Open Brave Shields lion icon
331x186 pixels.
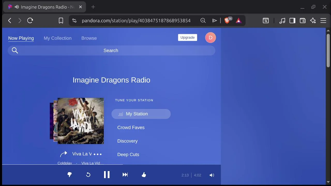click(227, 21)
